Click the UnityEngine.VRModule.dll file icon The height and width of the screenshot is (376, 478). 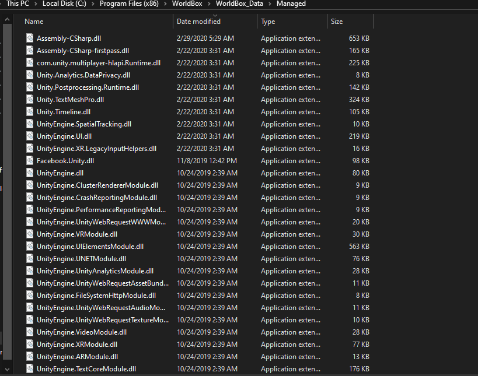(x=30, y=234)
